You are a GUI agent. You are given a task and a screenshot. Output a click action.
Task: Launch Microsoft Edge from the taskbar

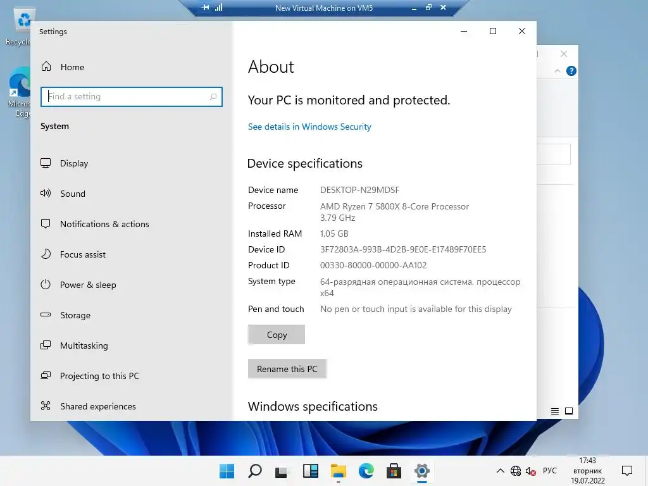(x=366, y=471)
